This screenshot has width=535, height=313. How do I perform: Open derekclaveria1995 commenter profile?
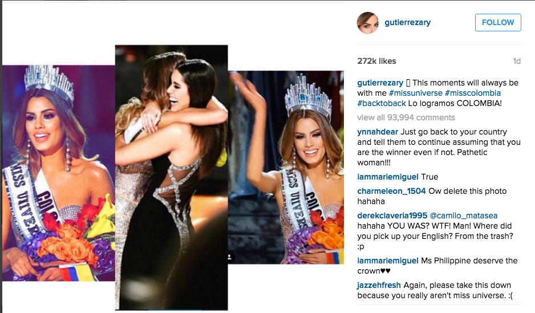click(392, 216)
